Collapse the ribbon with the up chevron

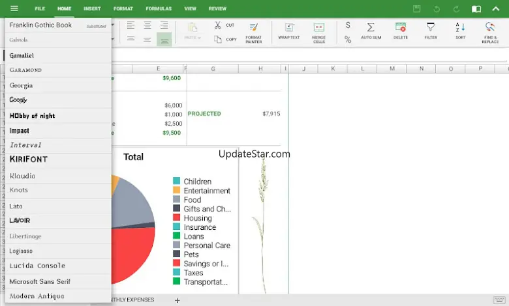coord(495,9)
